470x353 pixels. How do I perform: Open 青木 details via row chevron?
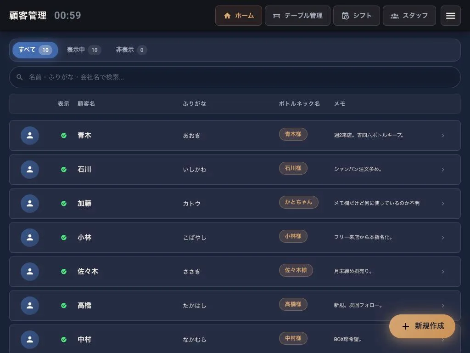pyautogui.click(x=443, y=136)
